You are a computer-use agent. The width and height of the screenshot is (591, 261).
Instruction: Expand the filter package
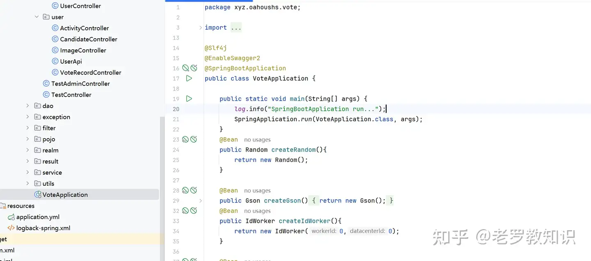(28, 128)
